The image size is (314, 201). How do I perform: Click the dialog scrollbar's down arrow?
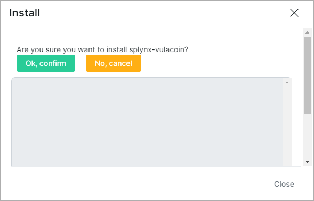(x=308, y=162)
